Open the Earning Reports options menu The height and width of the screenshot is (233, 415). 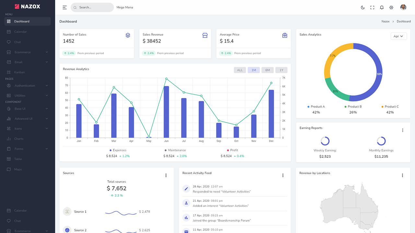[403, 130]
